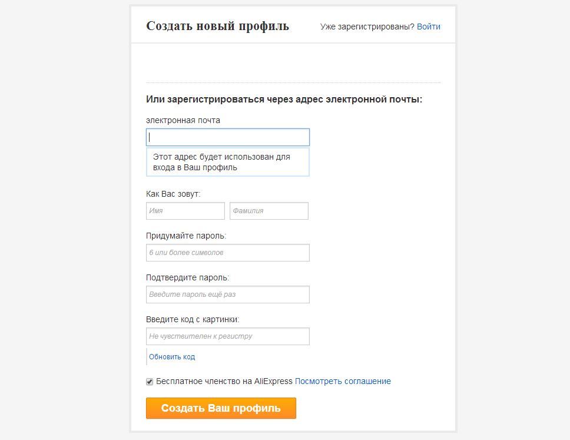The image size is (570, 440).
Task: Click the confirm password input field
Action: click(227, 295)
